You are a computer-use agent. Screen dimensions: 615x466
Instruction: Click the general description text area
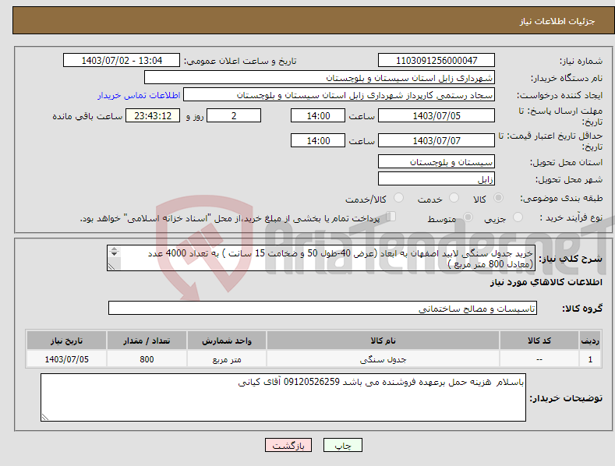321,258
